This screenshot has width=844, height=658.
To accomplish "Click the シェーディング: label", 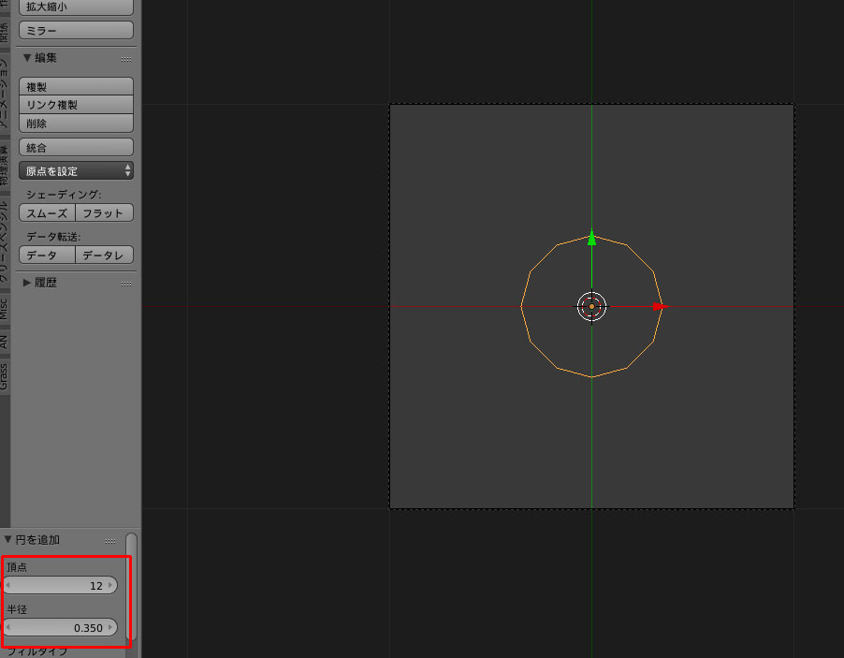I will pyautogui.click(x=64, y=195).
